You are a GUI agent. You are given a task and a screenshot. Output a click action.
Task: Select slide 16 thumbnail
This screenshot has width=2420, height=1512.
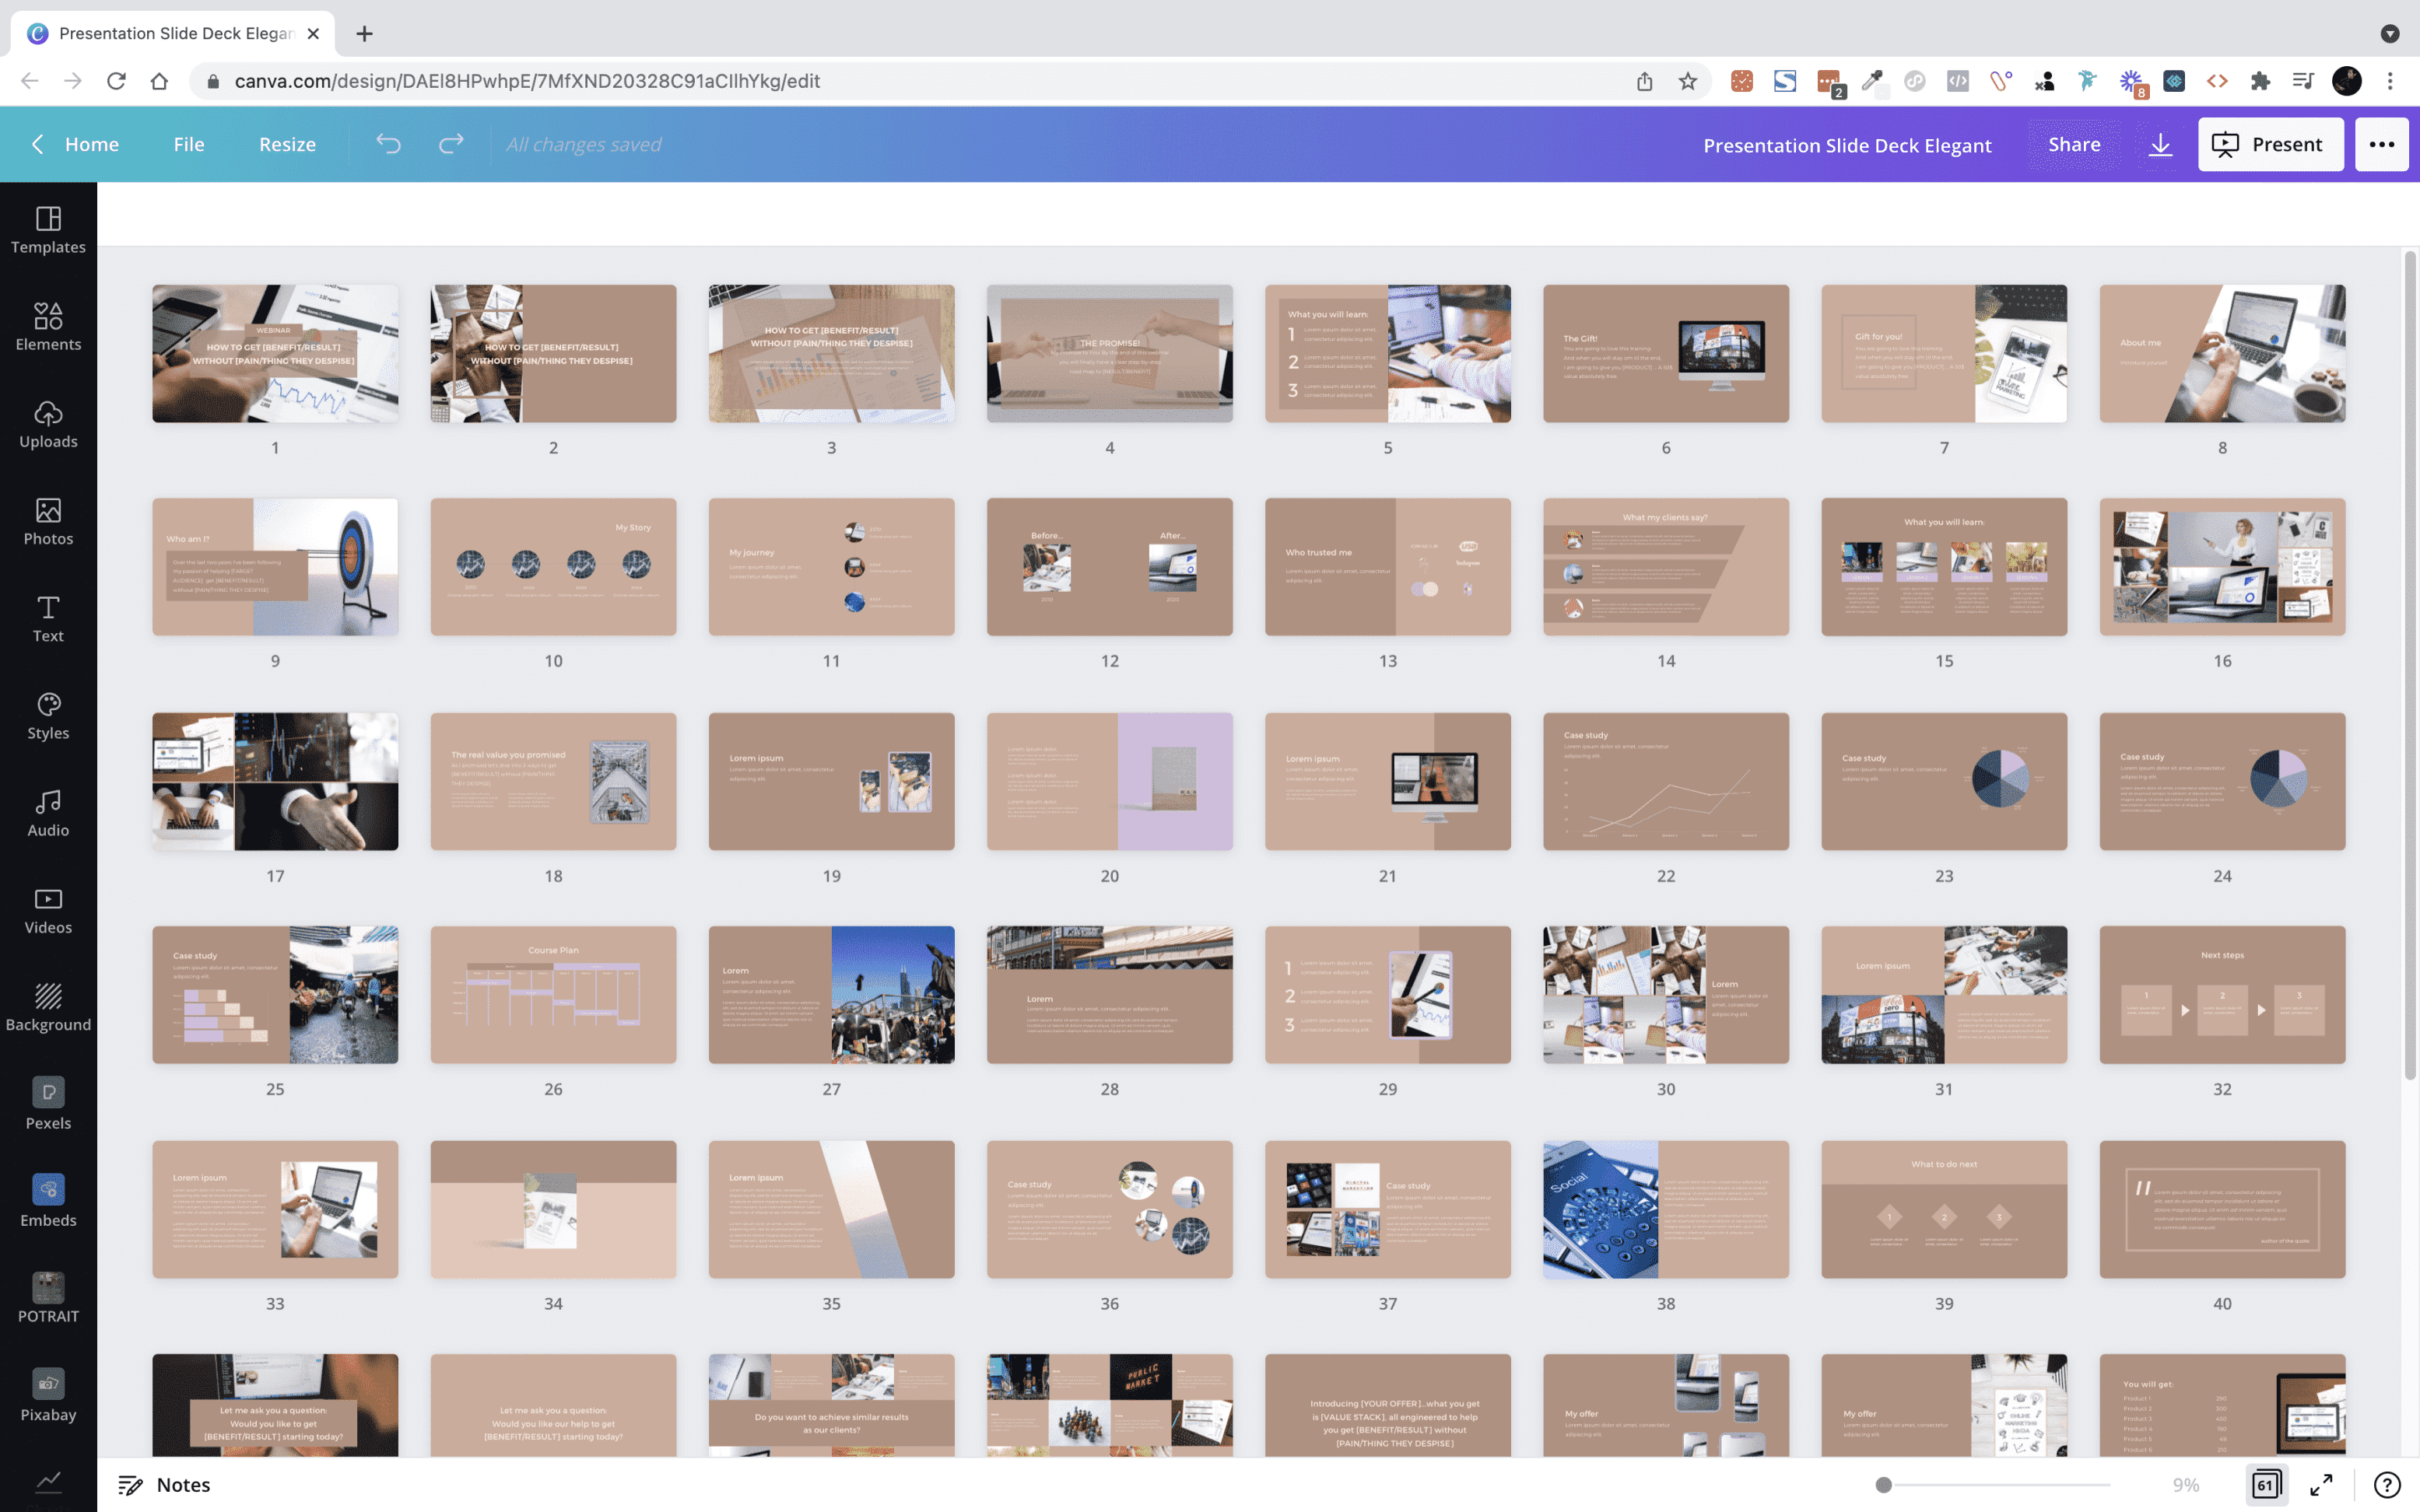[2221, 567]
